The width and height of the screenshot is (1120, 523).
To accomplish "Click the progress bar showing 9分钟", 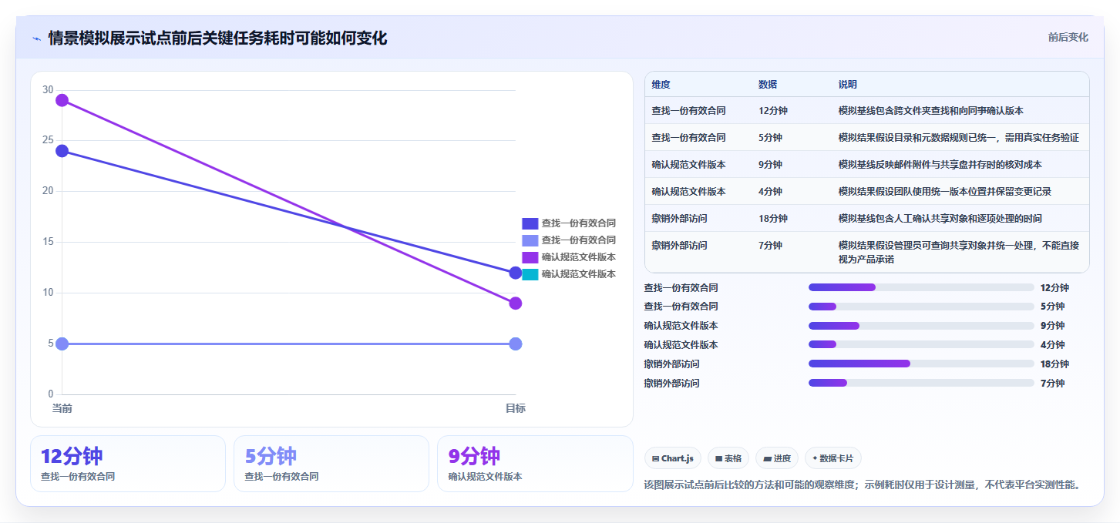I will pos(921,326).
